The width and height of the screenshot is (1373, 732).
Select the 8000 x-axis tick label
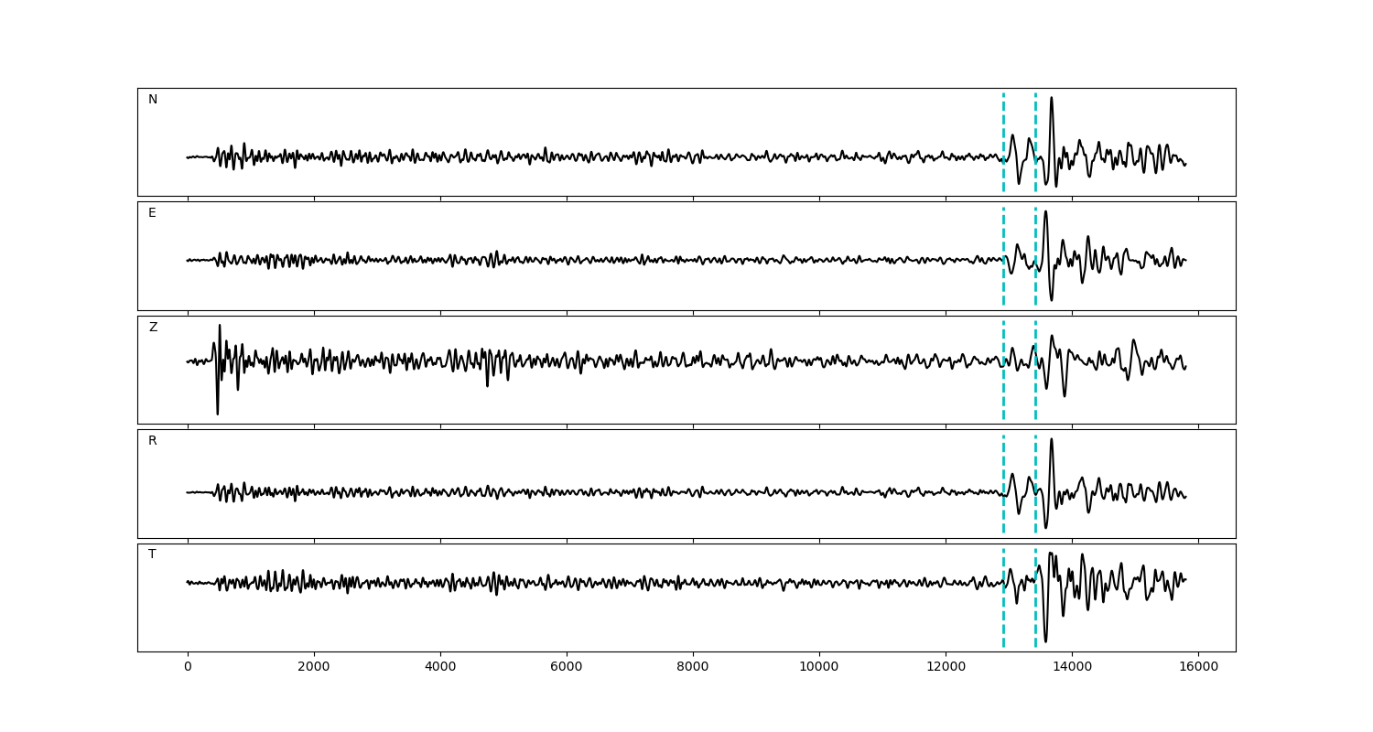(693, 667)
